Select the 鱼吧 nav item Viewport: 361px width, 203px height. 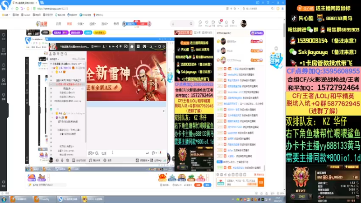pyautogui.click(x=116, y=24)
